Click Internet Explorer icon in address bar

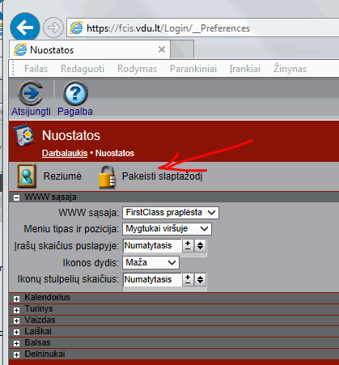click(76, 28)
